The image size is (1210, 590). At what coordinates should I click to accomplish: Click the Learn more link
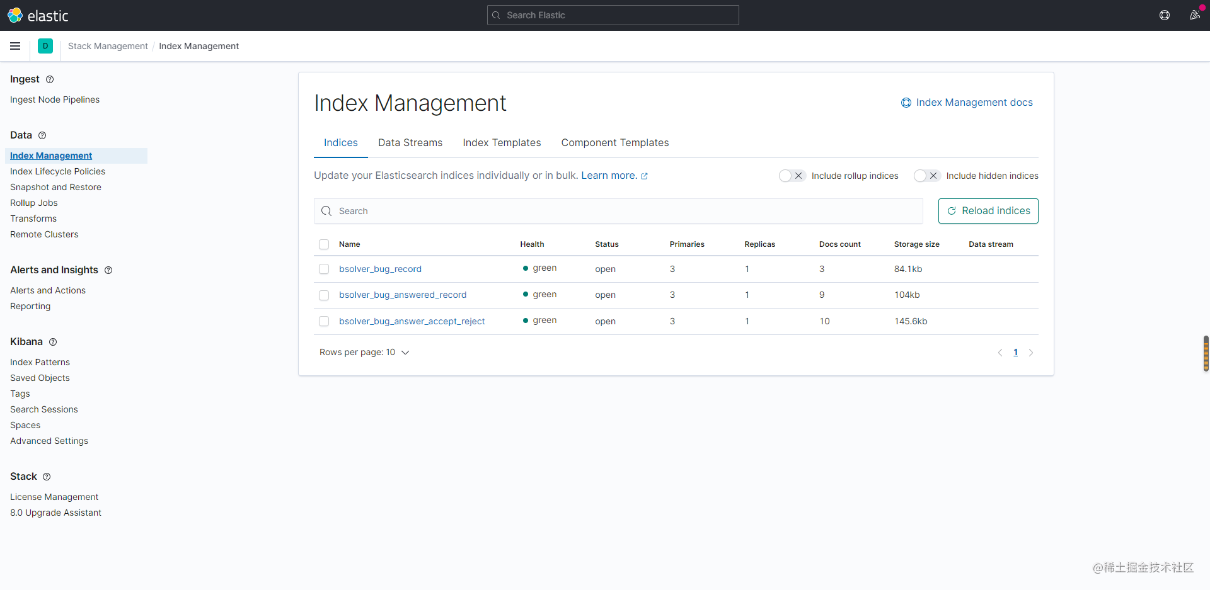[x=609, y=176]
